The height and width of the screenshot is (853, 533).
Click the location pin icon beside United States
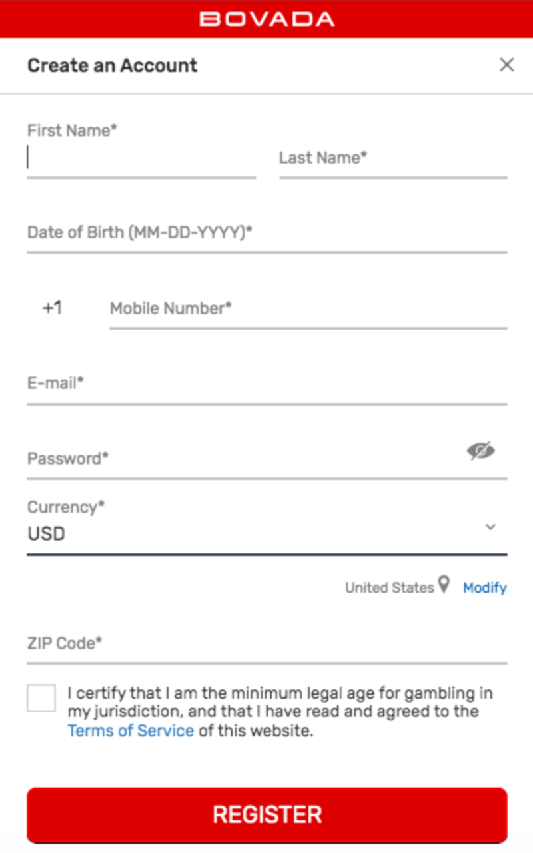444,586
